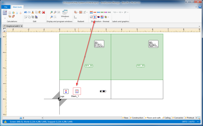The image size is (203, 126).
Task: Click the Paste clipboard icon
Action: [40, 12]
